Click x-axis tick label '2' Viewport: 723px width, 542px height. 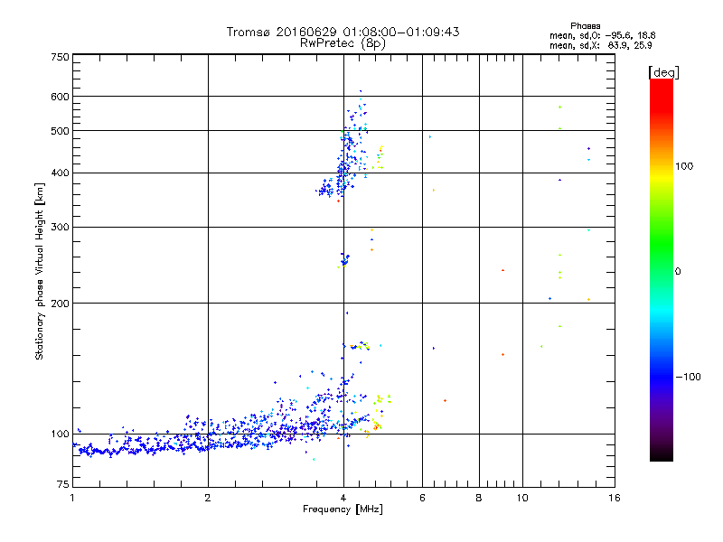[208, 498]
